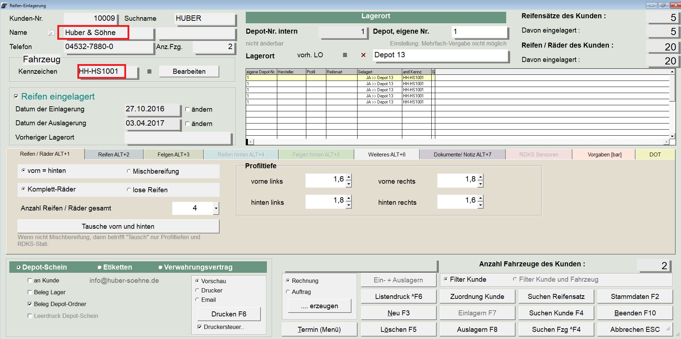Select the vorn = hinten radio option
Screen dimensions: 681x339
(23, 170)
